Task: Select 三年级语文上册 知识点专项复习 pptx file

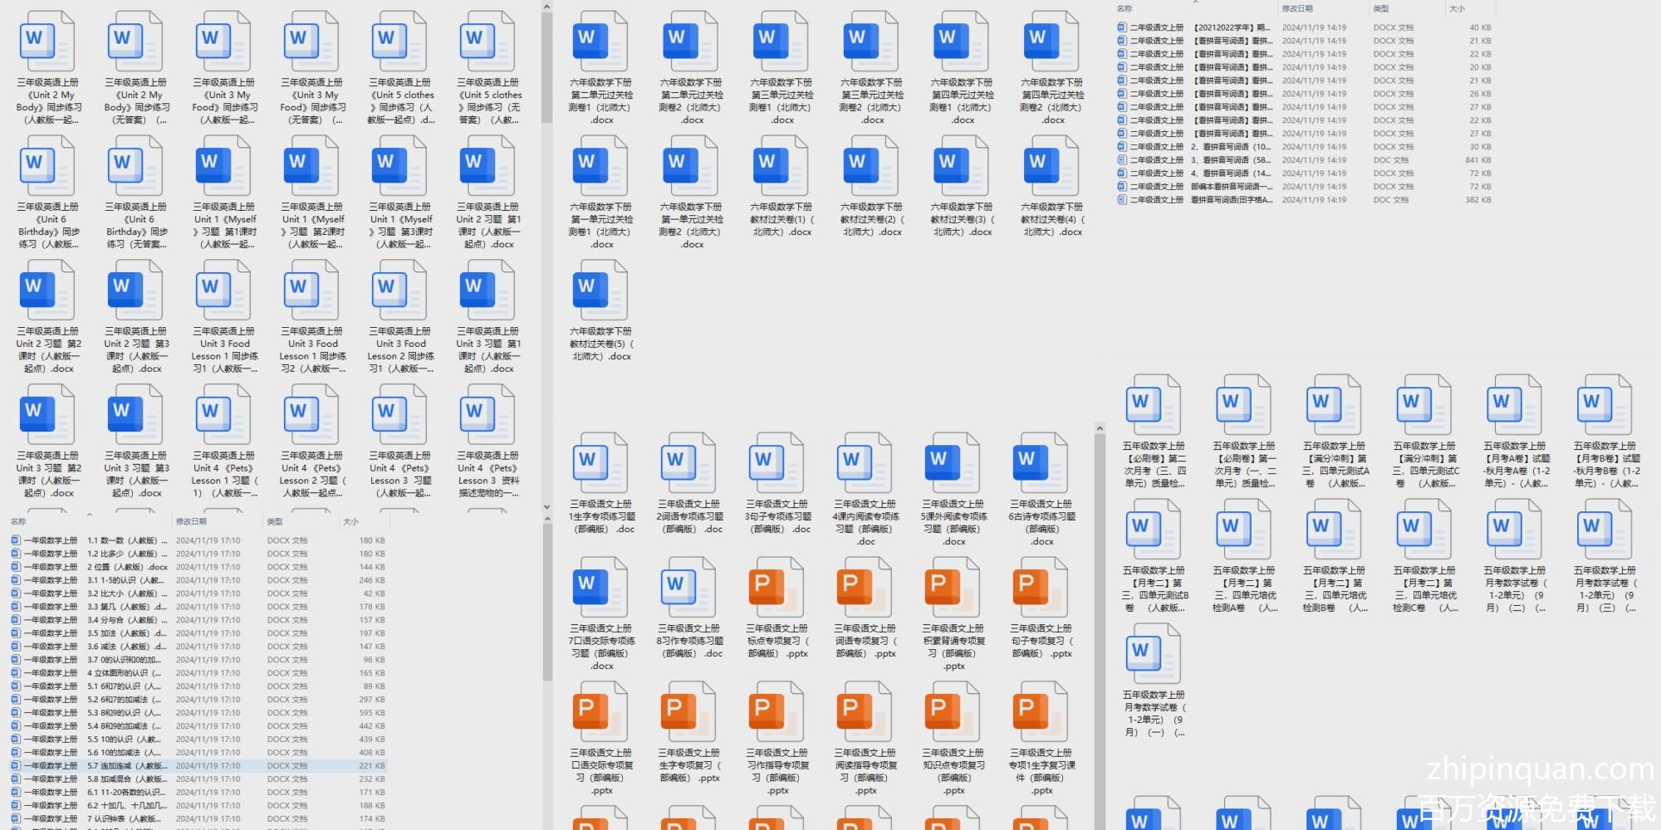Action: pos(953,712)
